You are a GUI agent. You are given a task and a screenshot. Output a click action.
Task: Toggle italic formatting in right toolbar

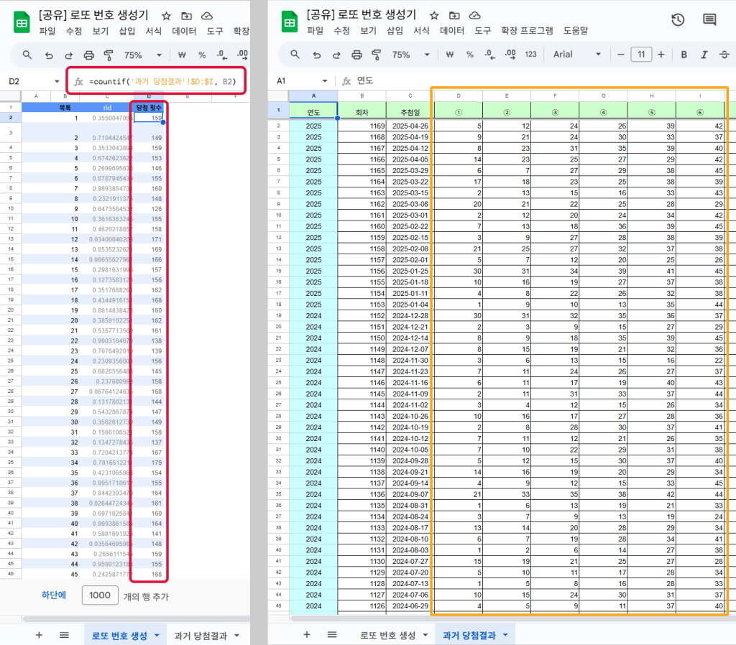click(704, 55)
